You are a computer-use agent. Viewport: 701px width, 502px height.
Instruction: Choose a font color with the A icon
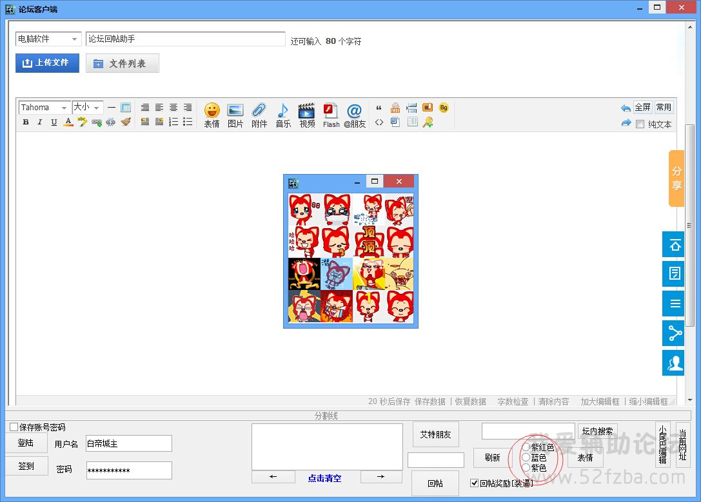(x=68, y=122)
